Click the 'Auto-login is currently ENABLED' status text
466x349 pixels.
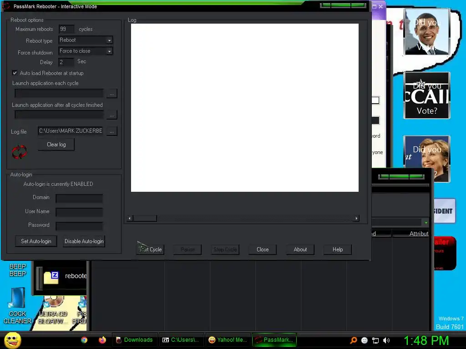pyautogui.click(x=58, y=184)
